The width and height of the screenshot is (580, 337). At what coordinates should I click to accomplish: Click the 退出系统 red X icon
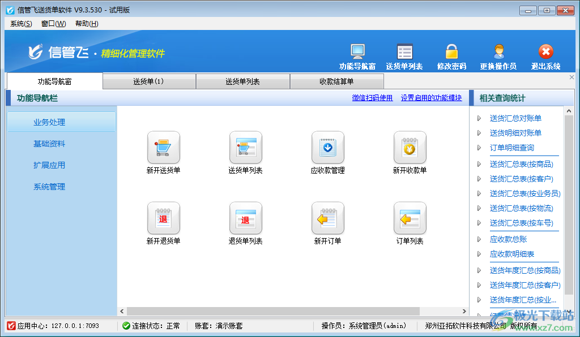(x=546, y=51)
